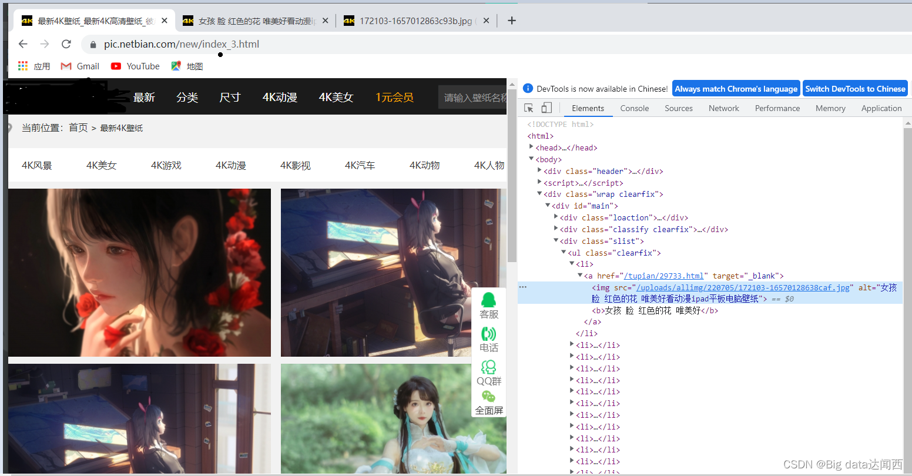This screenshot has width=912, height=476.
Task: Open the 应用 apps bookmark
Action: click(34, 66)
